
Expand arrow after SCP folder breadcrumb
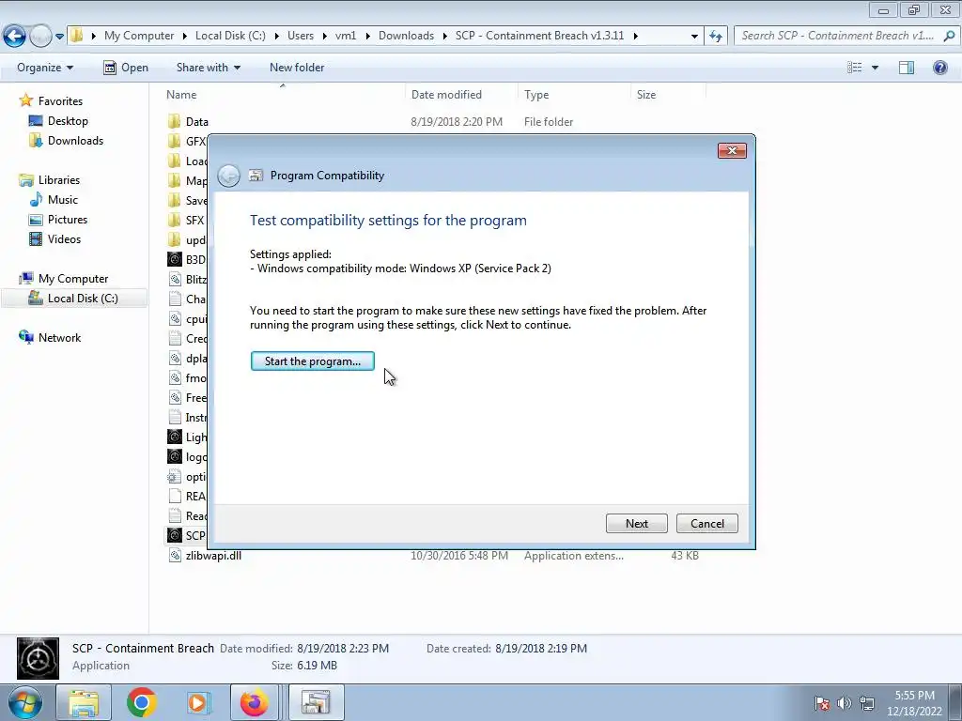pos(636,37)
